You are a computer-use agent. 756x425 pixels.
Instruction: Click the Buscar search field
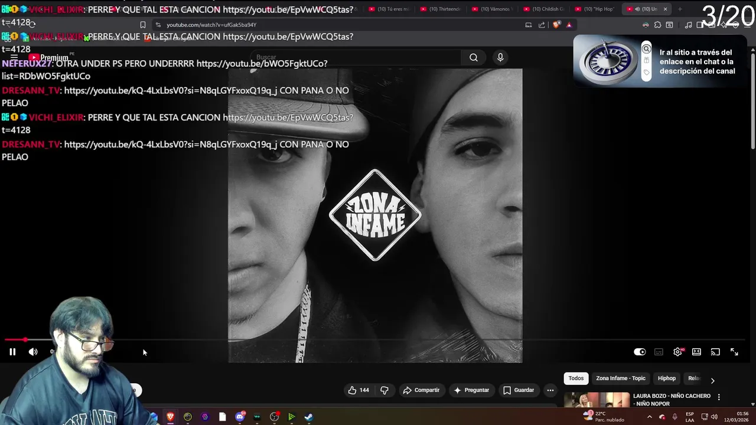pos(357,57)
